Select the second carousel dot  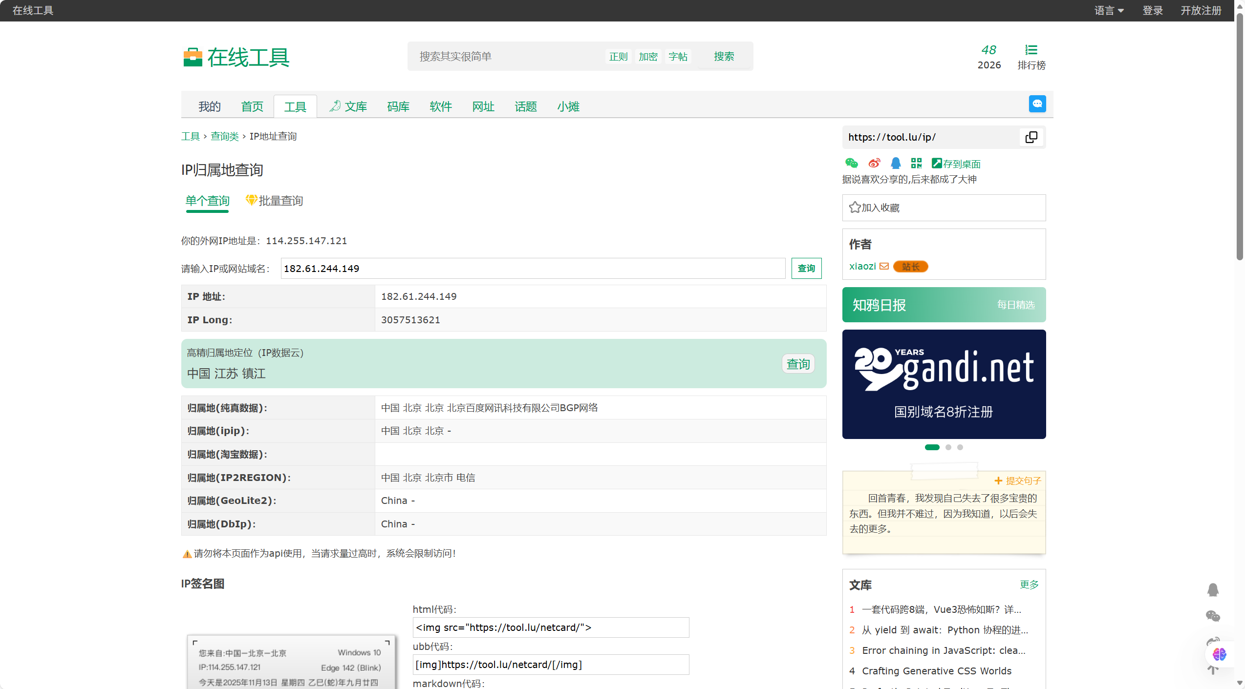point(948,447)
